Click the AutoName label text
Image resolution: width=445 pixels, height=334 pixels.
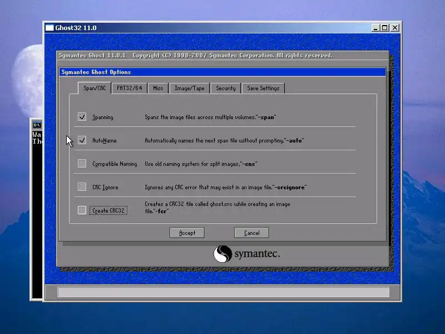click(x=105, y=140)
